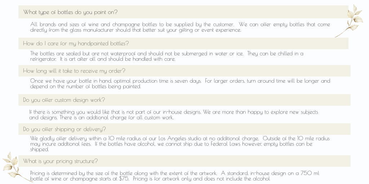Click the answer about in-house designs
The image size is (369, 184).
click(173, 115)
